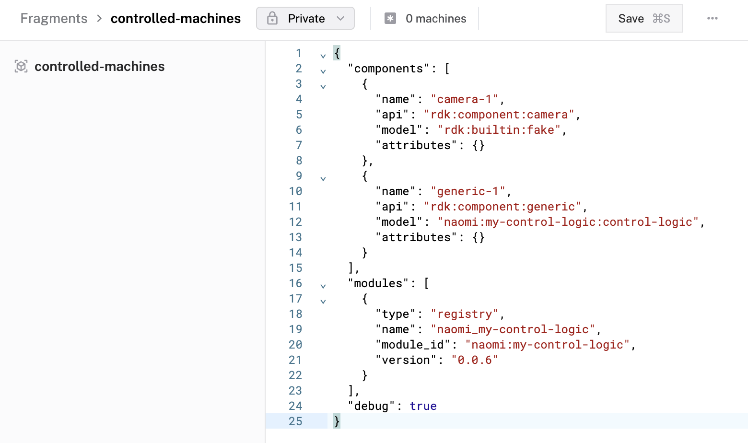Screen dimensions: 748x443
Task: Collapse the generic-1 object on line 9
Action: pos(323,179)
